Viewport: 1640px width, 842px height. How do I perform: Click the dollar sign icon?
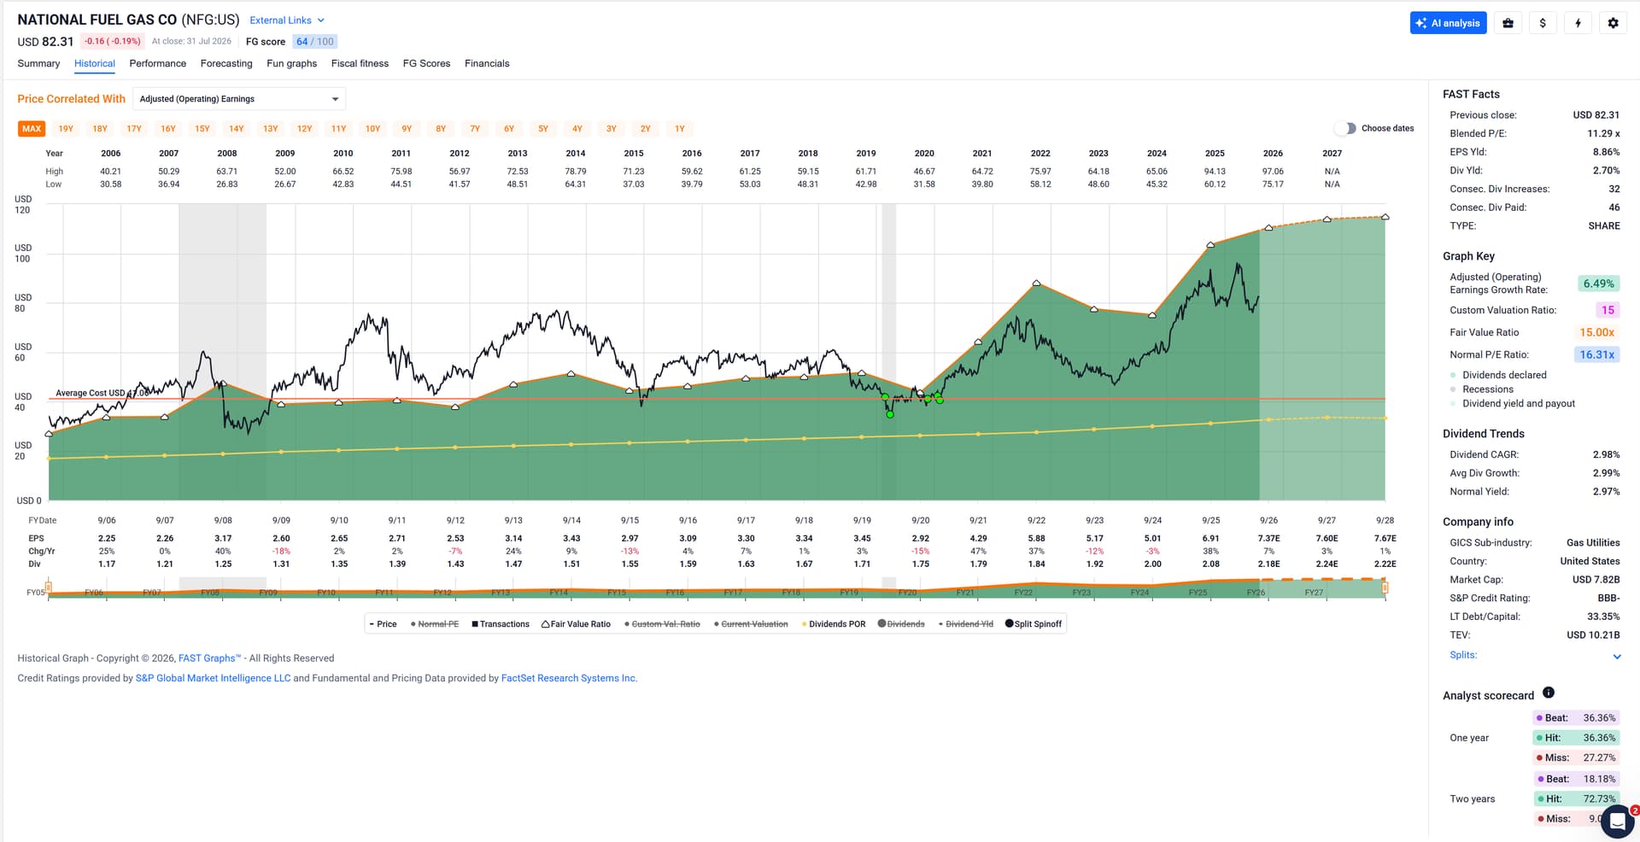tap(1543, 23)
